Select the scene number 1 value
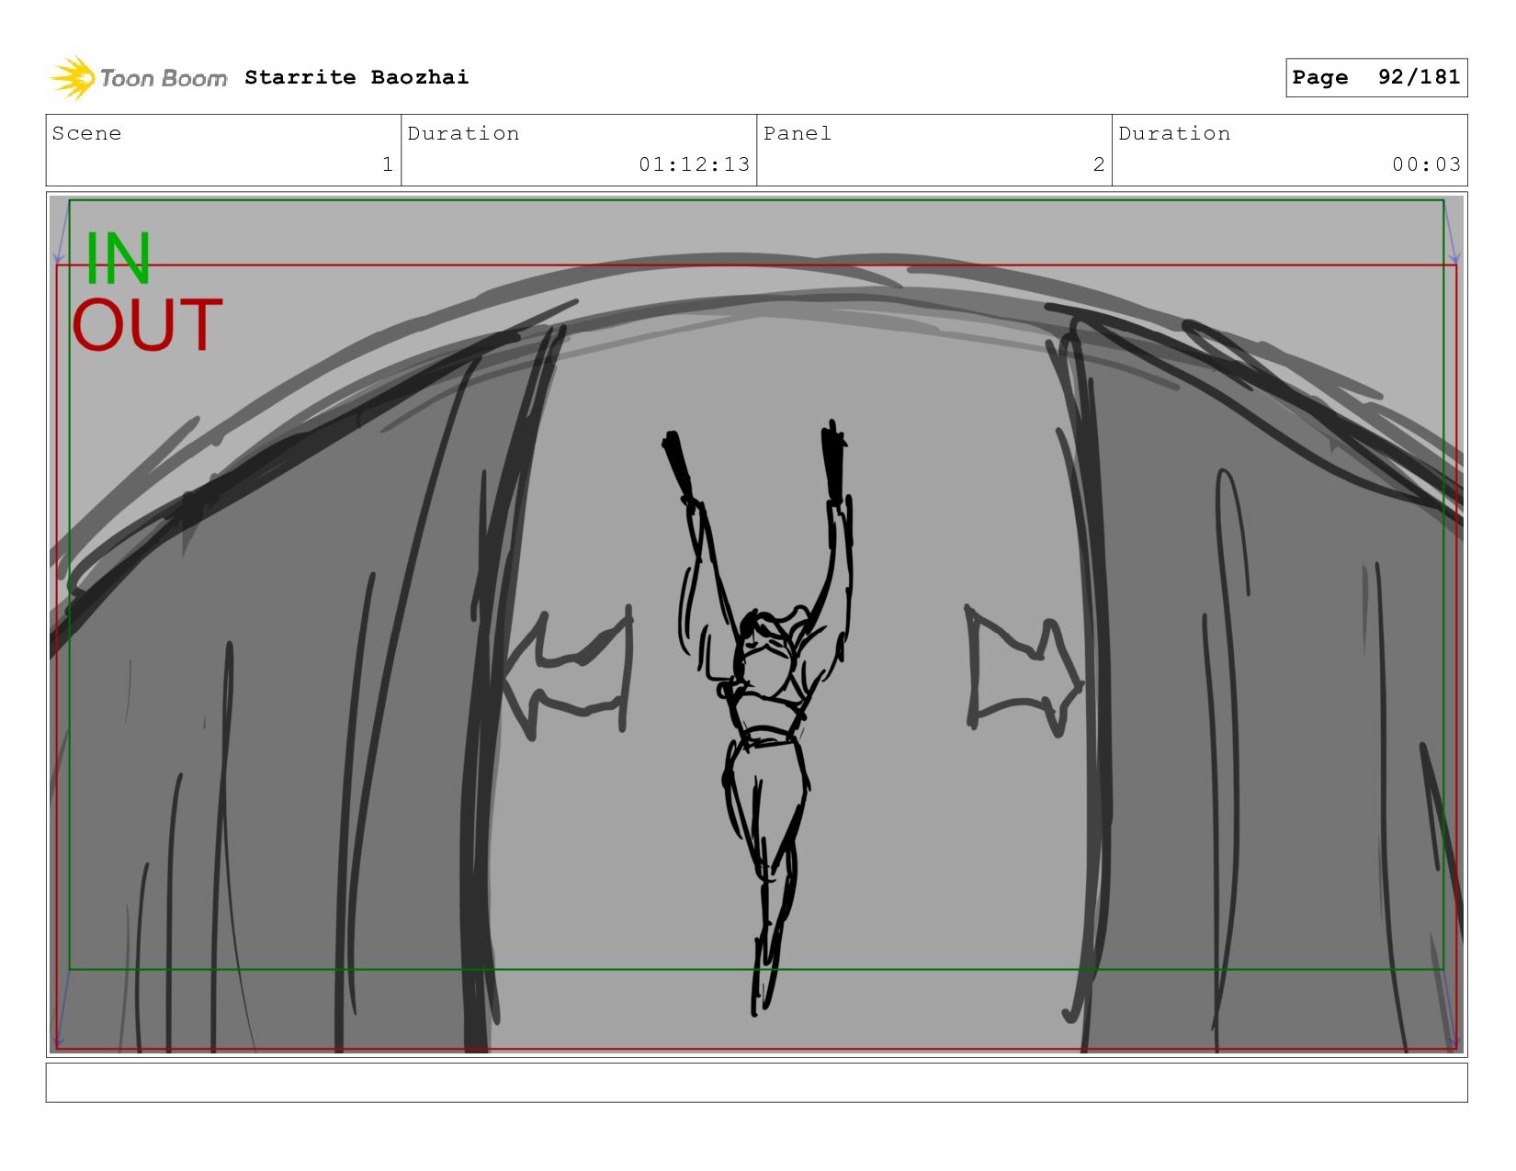The image size is (1516, 1171). pos(388,164)
